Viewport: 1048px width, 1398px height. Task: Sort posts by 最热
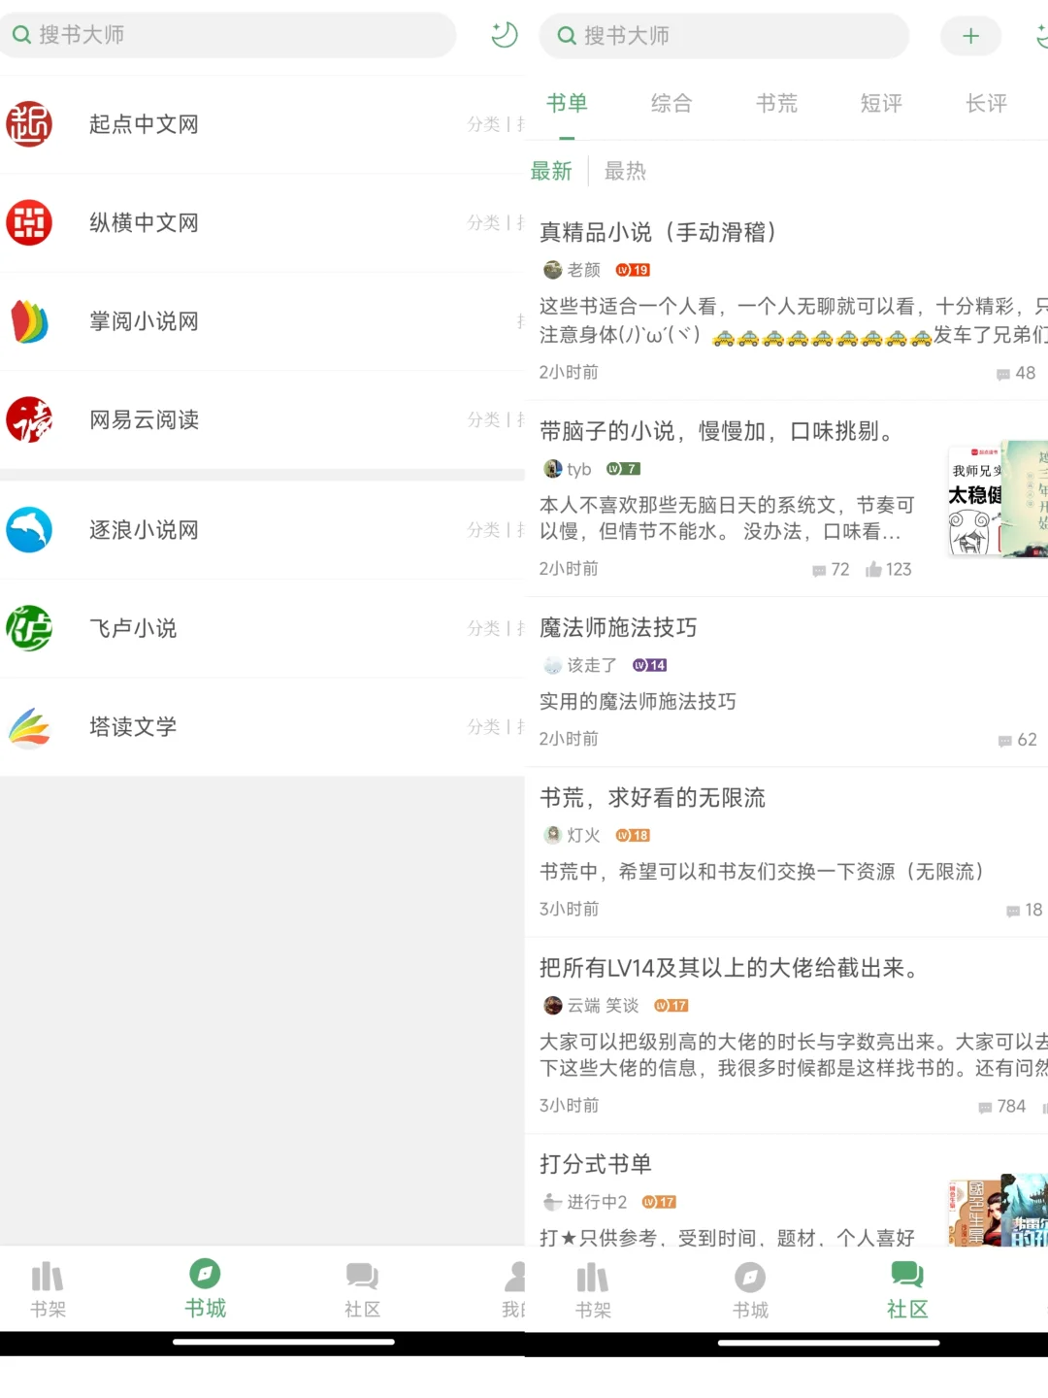click(625, 172)
